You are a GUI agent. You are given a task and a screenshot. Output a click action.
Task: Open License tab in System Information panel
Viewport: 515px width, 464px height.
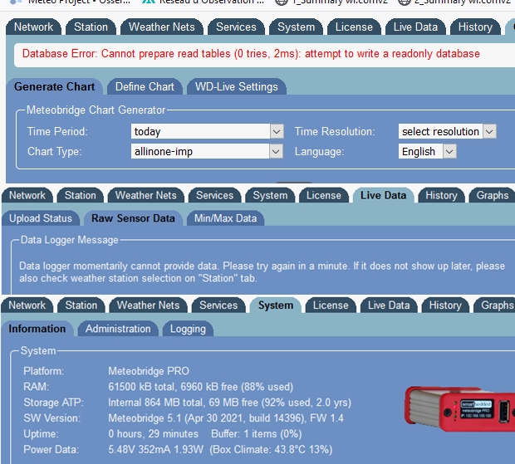pos(331,305)
